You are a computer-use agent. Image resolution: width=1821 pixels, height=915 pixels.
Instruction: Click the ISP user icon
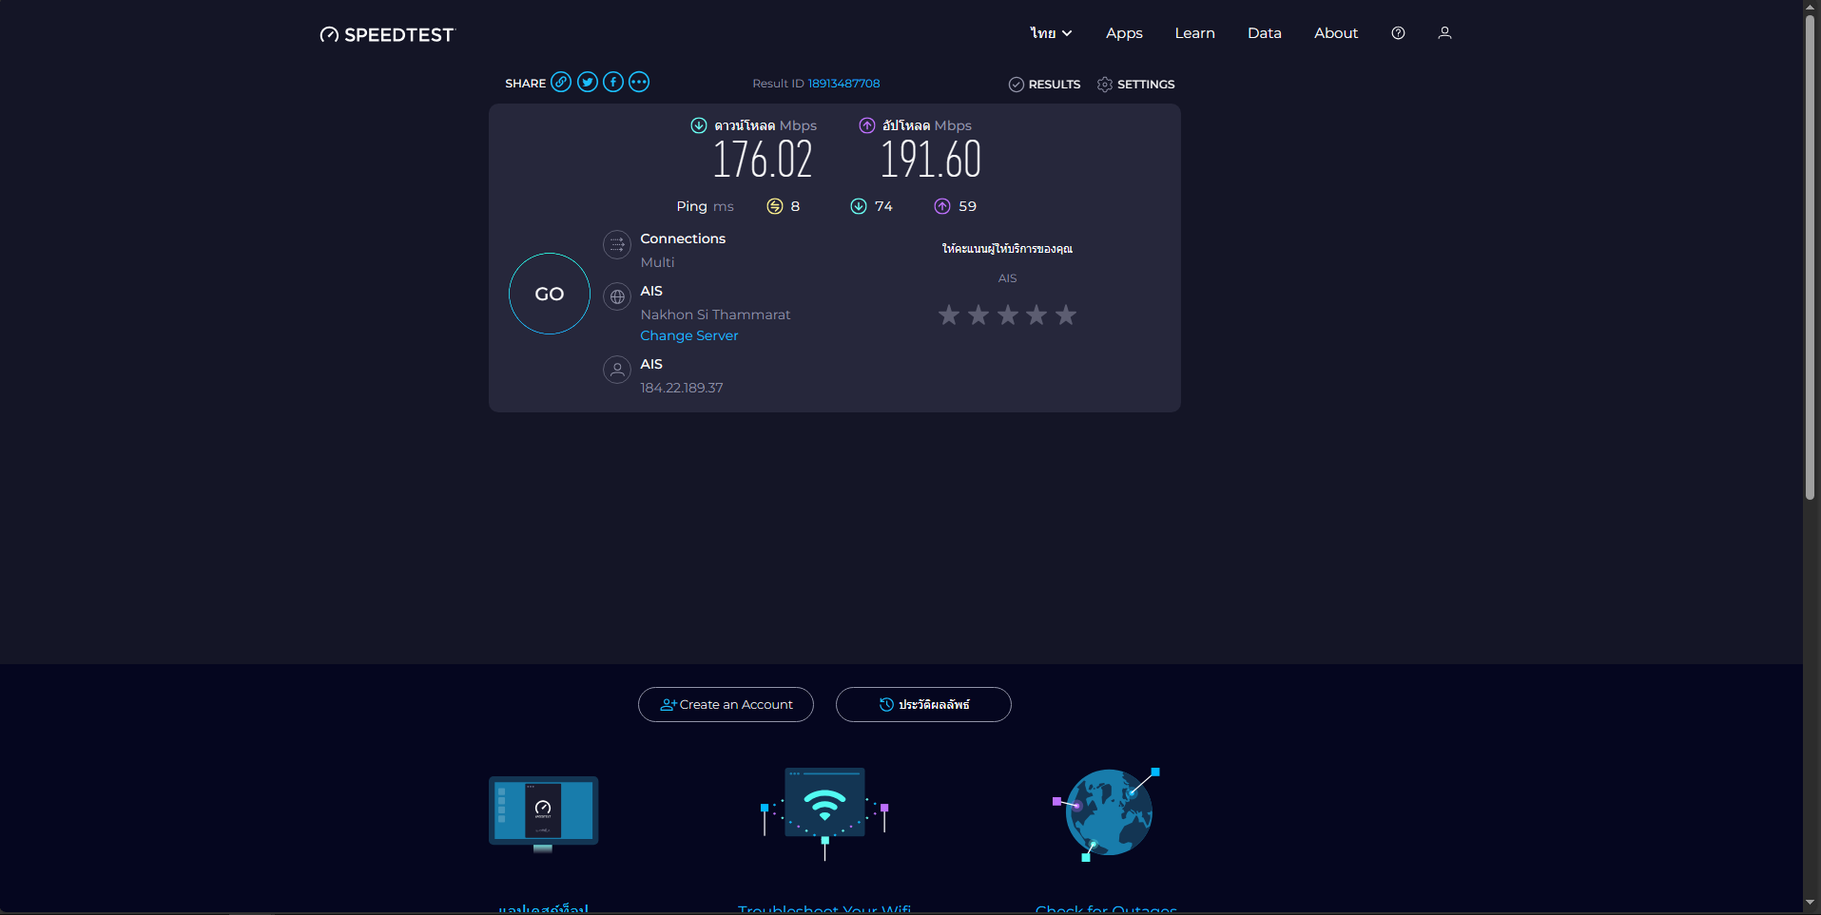pyautogui.click(x=617, y=370)
